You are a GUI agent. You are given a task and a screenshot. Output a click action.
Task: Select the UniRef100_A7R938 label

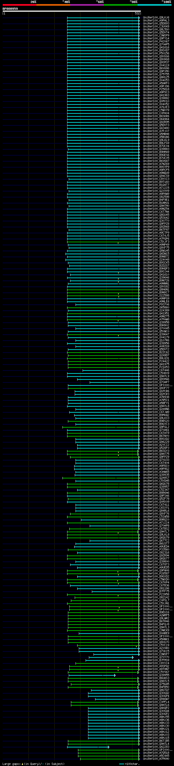[156, 397]
